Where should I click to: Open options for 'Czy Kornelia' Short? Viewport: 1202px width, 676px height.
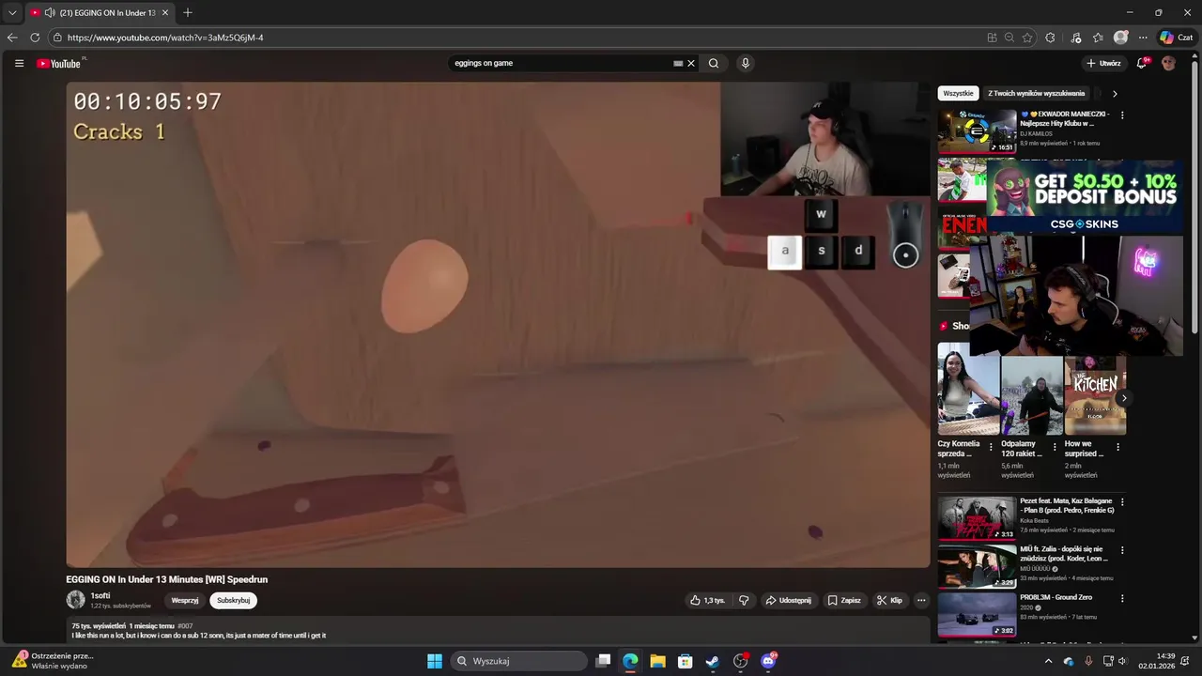[991, 448]
